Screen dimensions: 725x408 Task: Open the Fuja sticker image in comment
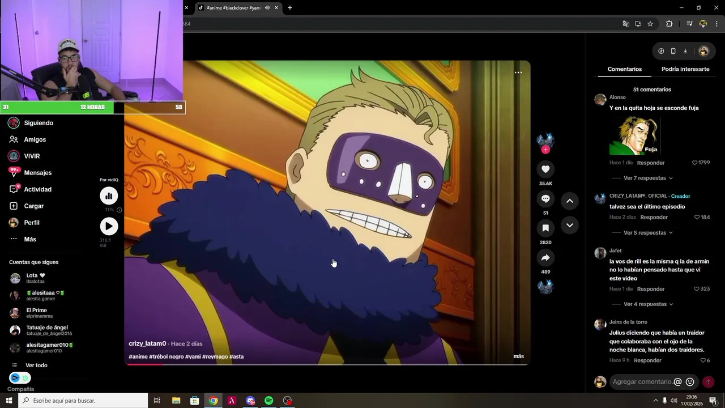coord(634,136)
